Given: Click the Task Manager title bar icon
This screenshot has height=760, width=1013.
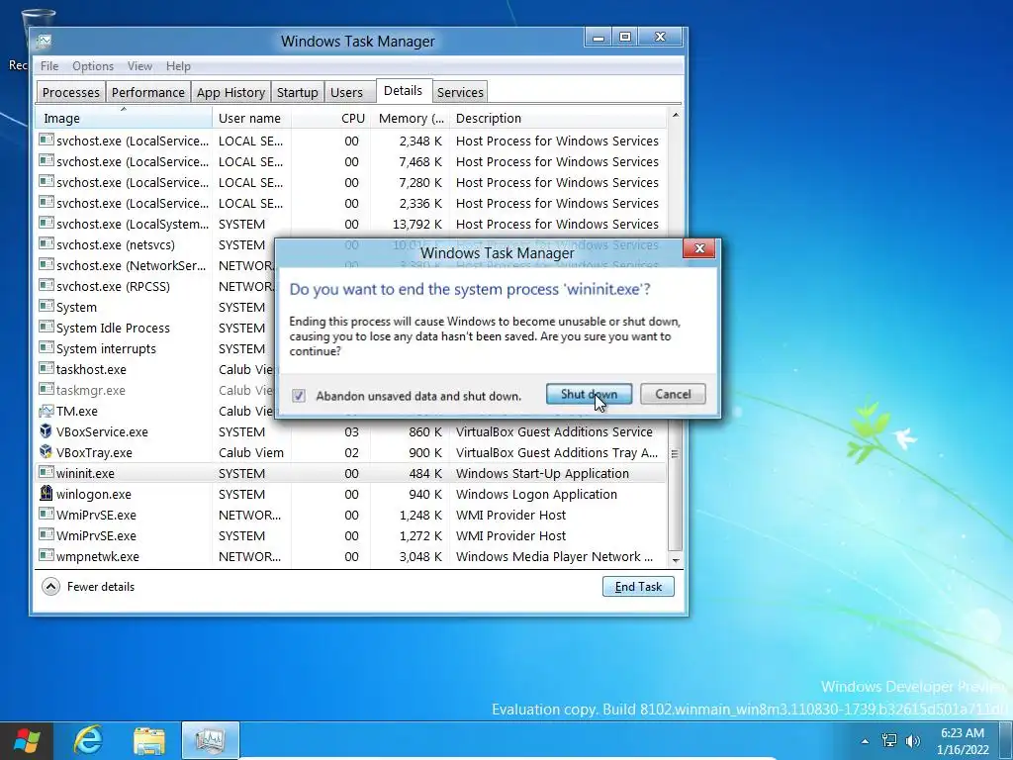Looking at the screenshot, I should (44, 42).
